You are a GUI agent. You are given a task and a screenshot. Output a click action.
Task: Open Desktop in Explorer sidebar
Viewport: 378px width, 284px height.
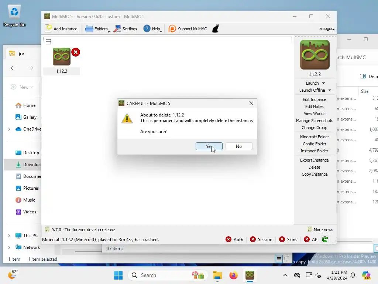[27, 153]
